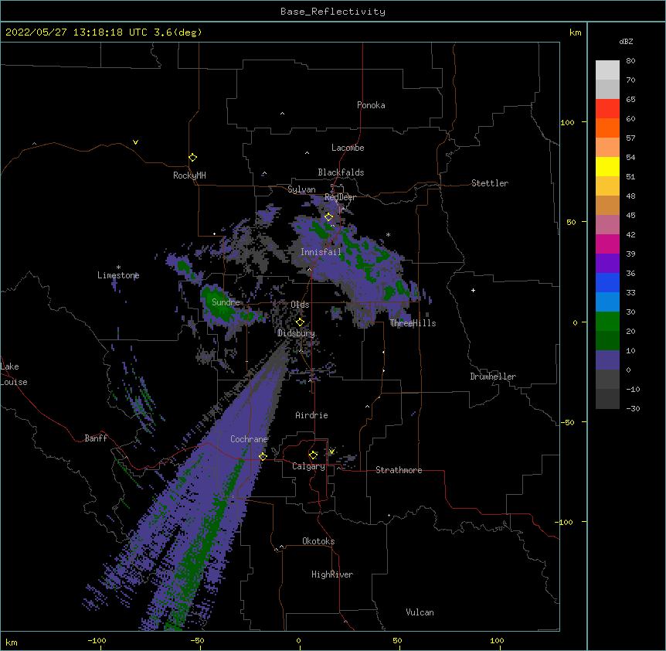Click the Innisfail city label
The height and width of the screenshot is (651, 666).
tap(321, 252)
